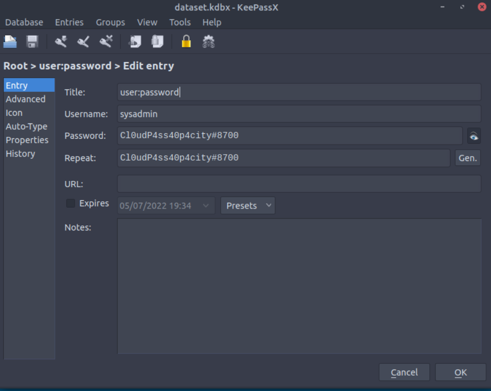This screenshot has width=491, height=391.
Task: Switch to the Advanced section
Action: pos(26,99)
